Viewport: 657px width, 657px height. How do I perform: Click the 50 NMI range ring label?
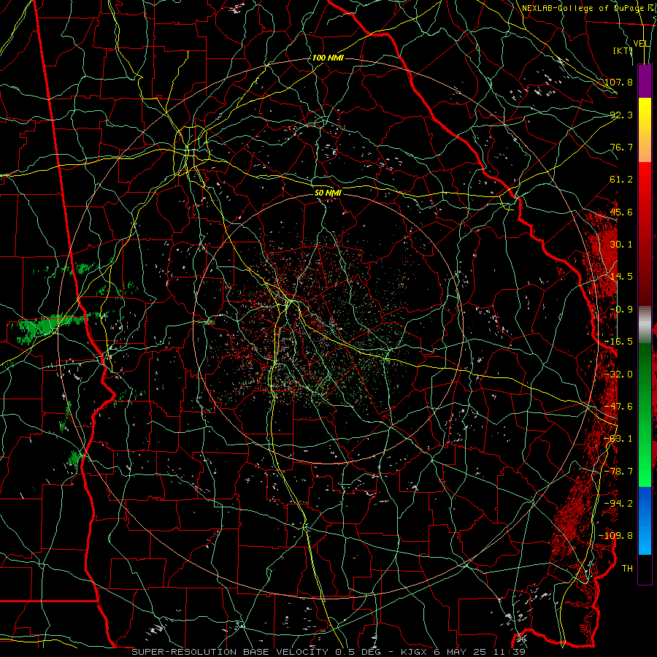pos(328,193)
